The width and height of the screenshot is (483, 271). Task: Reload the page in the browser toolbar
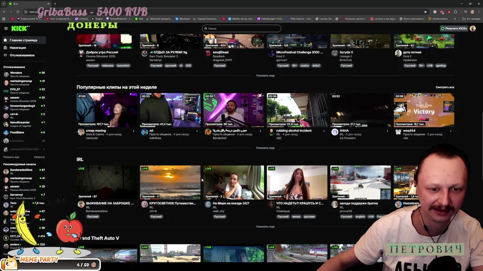pyautogui.click(x=17, y=12)
